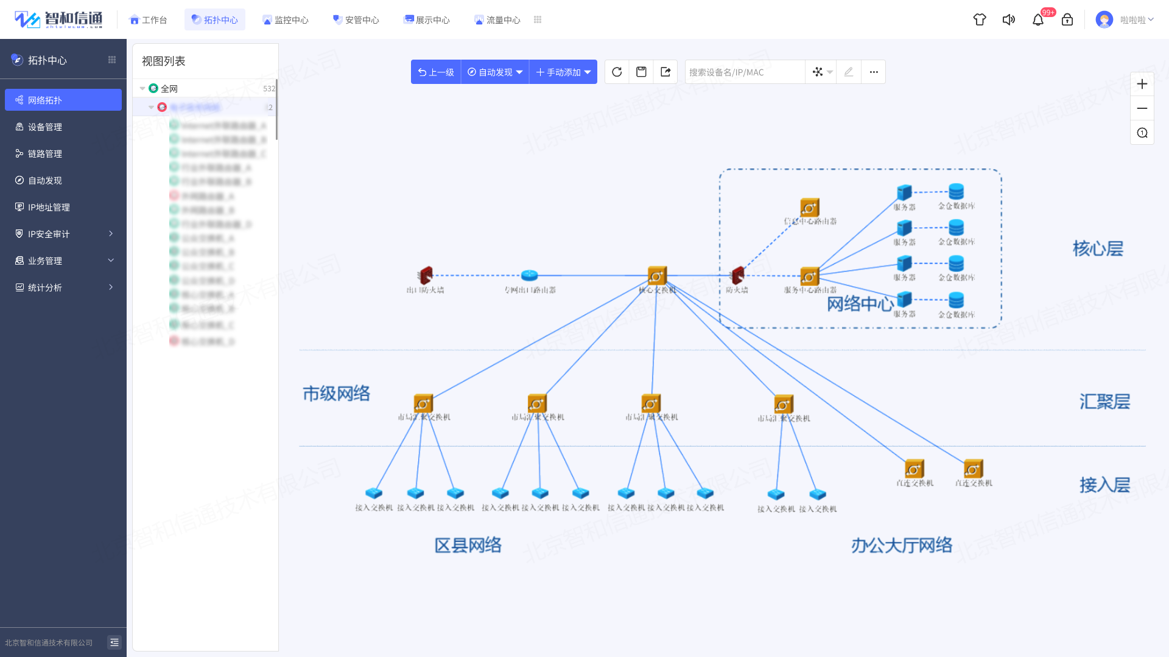
Task: Click the 上一级 button
Action: tap(435, 72)
